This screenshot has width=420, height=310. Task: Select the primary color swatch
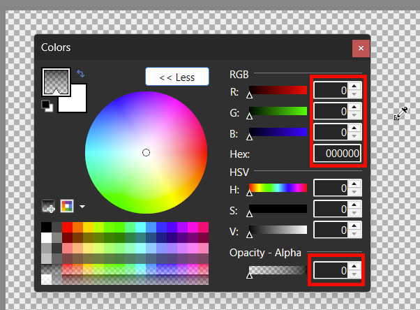[56, 82]
